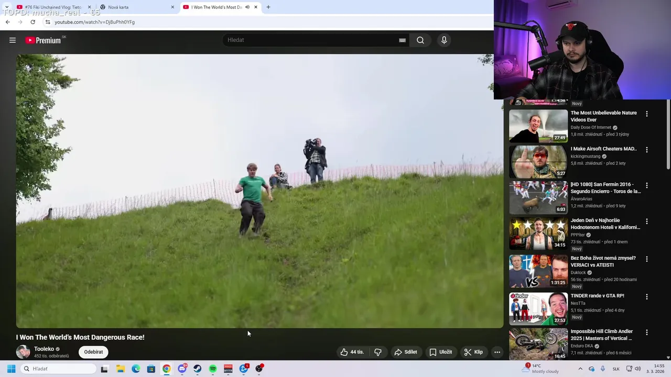This screenshot has width=671, height=377.
Task: Launch Microsoft Edge from the taskbar
Action: click(x=136, y=369)
